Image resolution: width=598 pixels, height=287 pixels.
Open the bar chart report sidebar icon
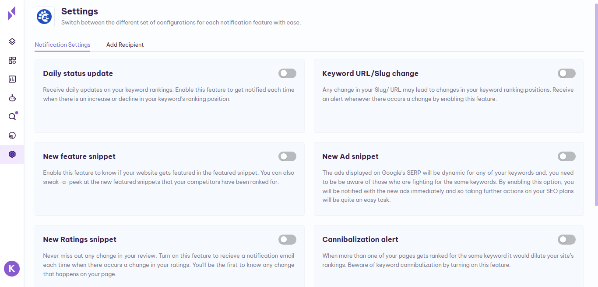point(12,79)
